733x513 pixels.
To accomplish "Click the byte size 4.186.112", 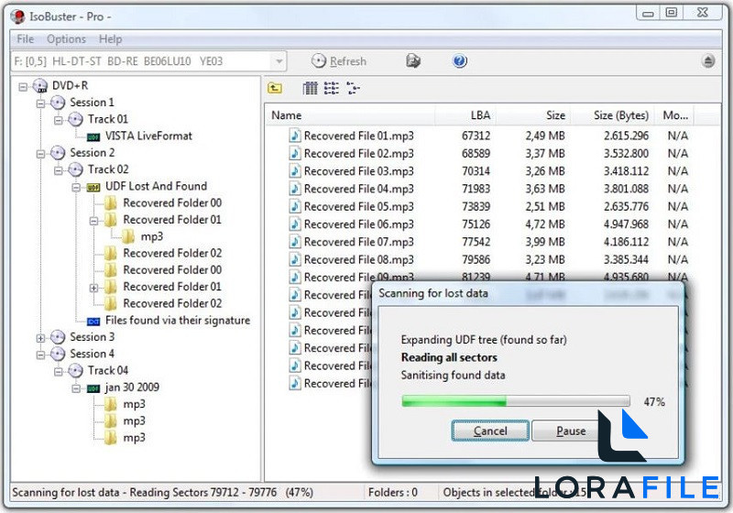I will 626,242.
